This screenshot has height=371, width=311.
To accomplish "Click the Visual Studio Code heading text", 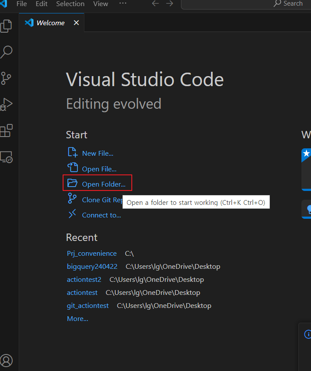I will pyautogui.click(x=145, y=79).
